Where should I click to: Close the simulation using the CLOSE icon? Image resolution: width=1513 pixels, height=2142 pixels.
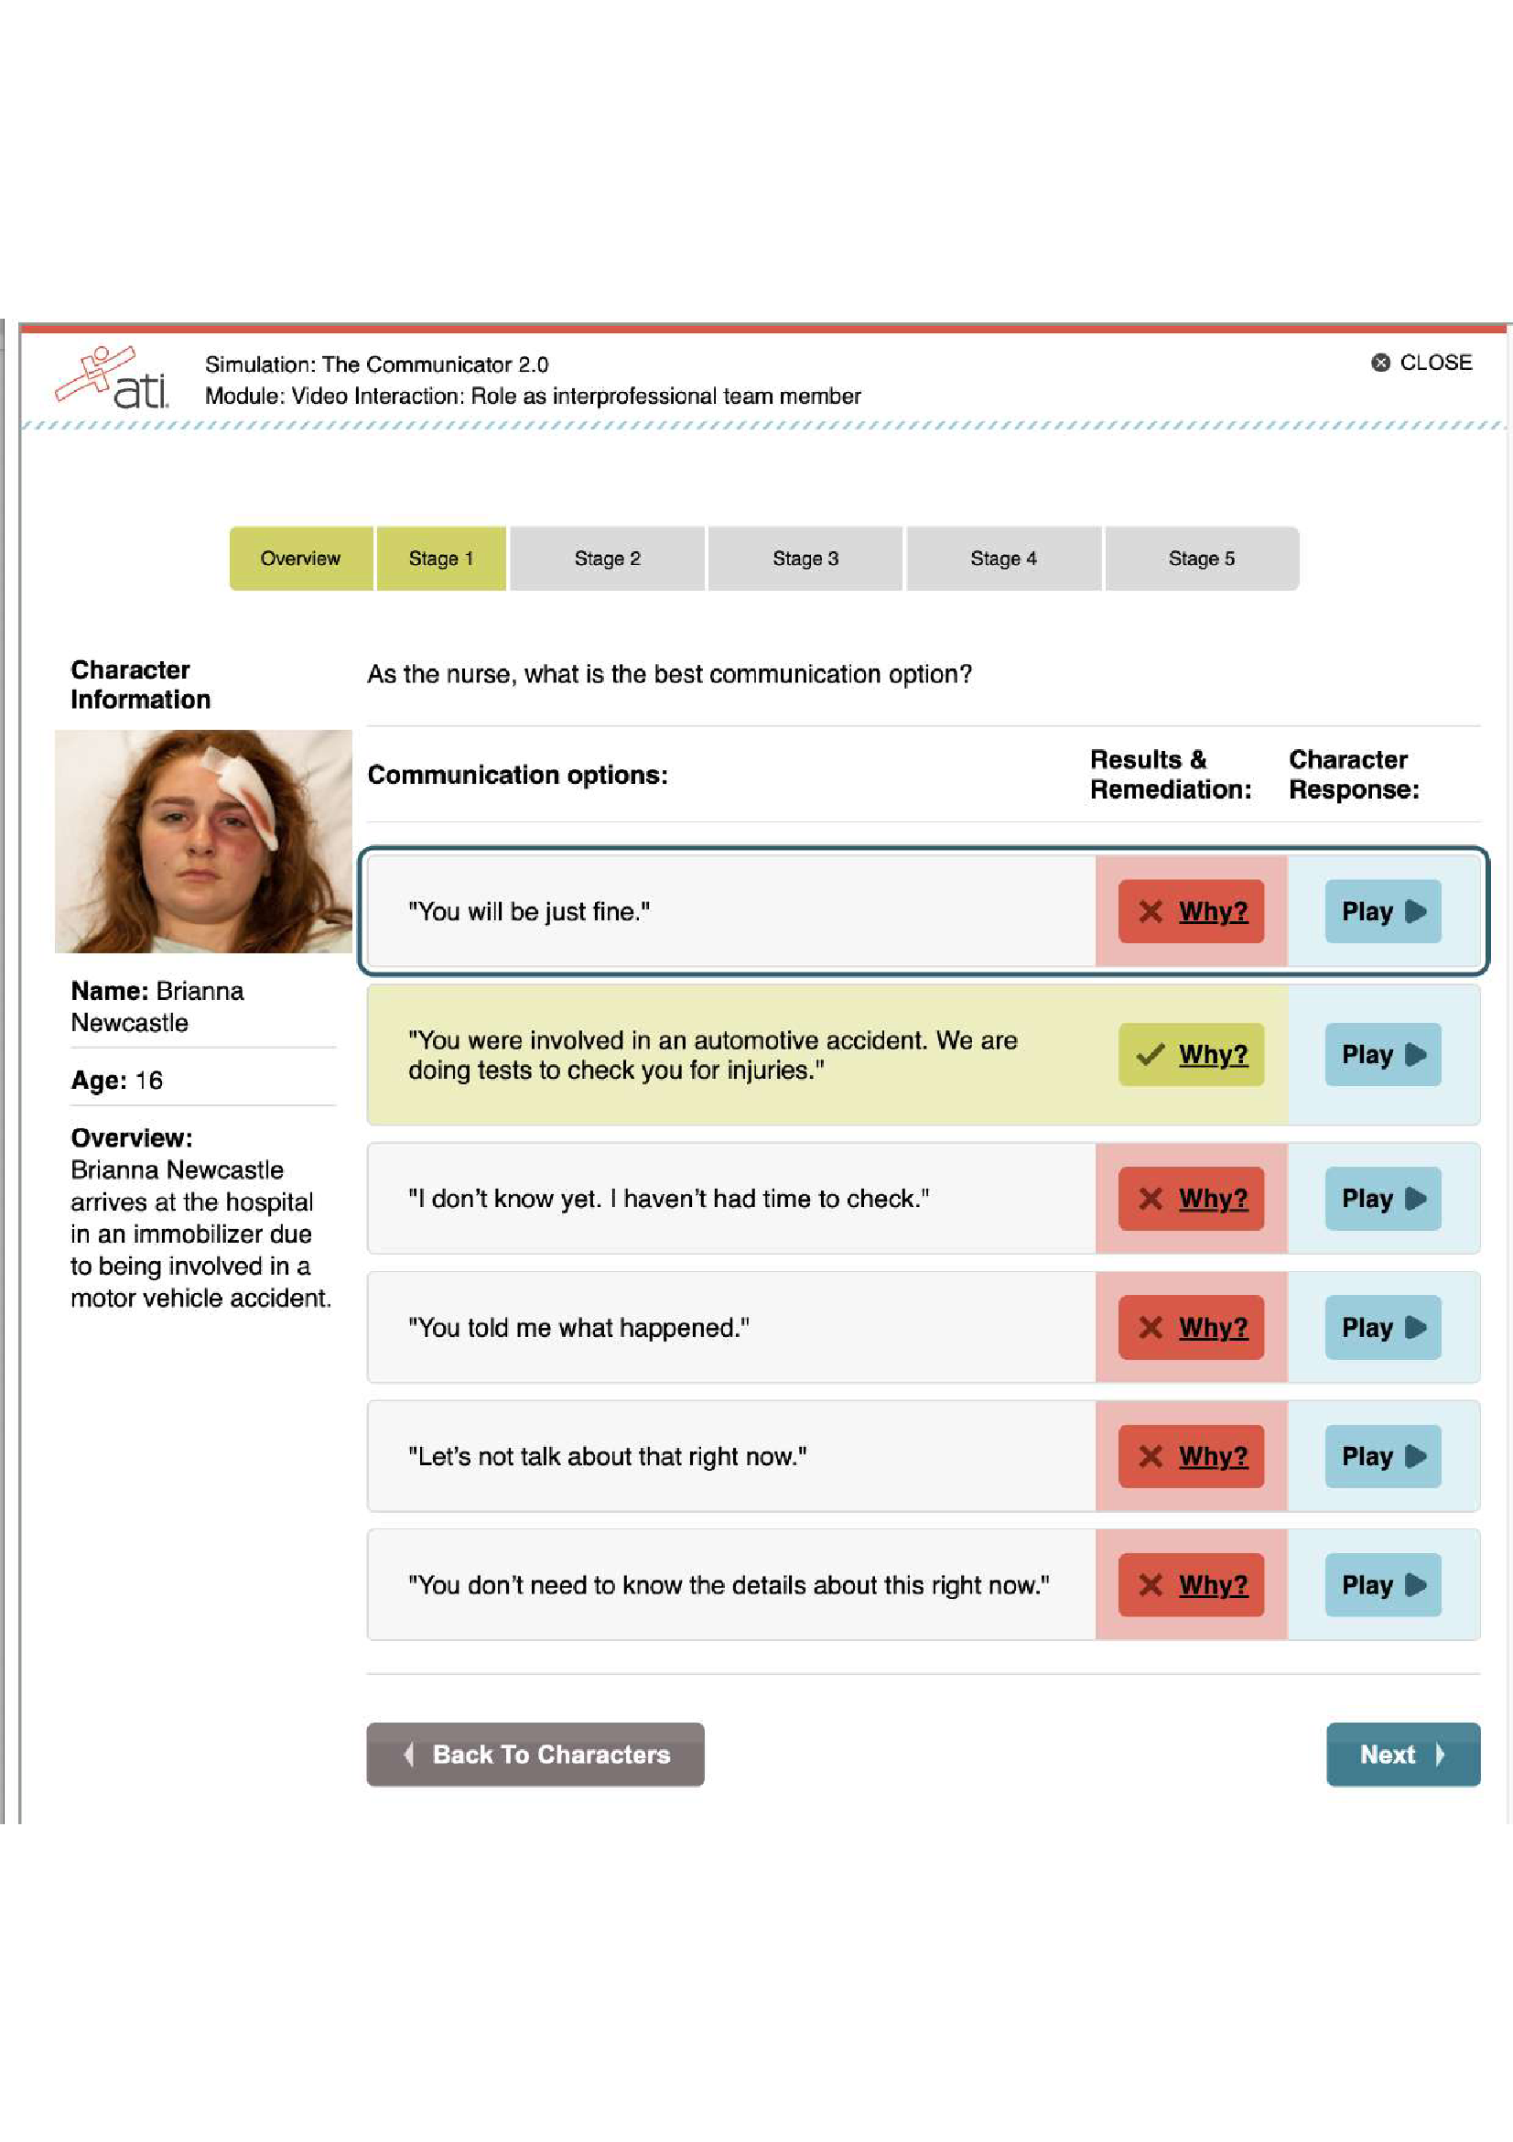(x=1379, y=363)
